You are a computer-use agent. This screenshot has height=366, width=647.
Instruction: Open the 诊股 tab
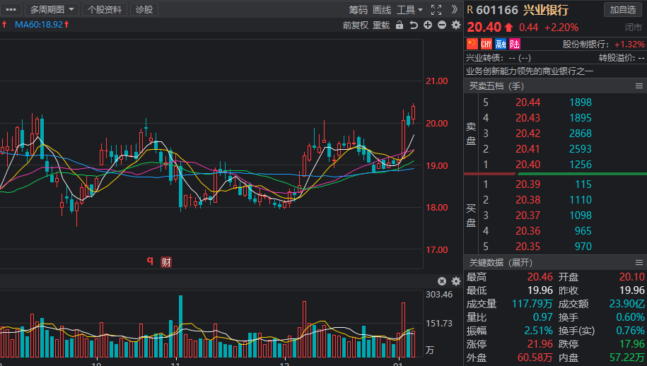144,9
